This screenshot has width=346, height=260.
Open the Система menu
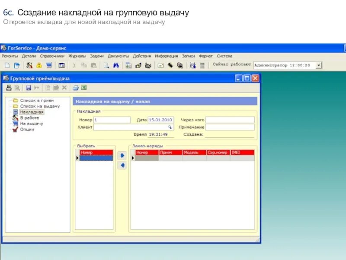(224, 56)
